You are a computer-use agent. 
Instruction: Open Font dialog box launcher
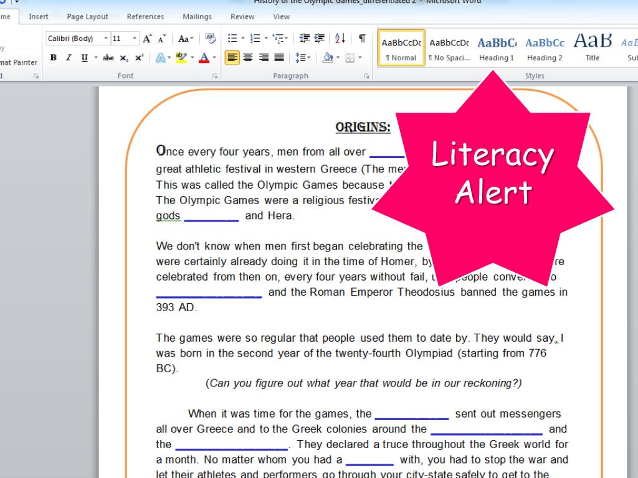(215, 76)
